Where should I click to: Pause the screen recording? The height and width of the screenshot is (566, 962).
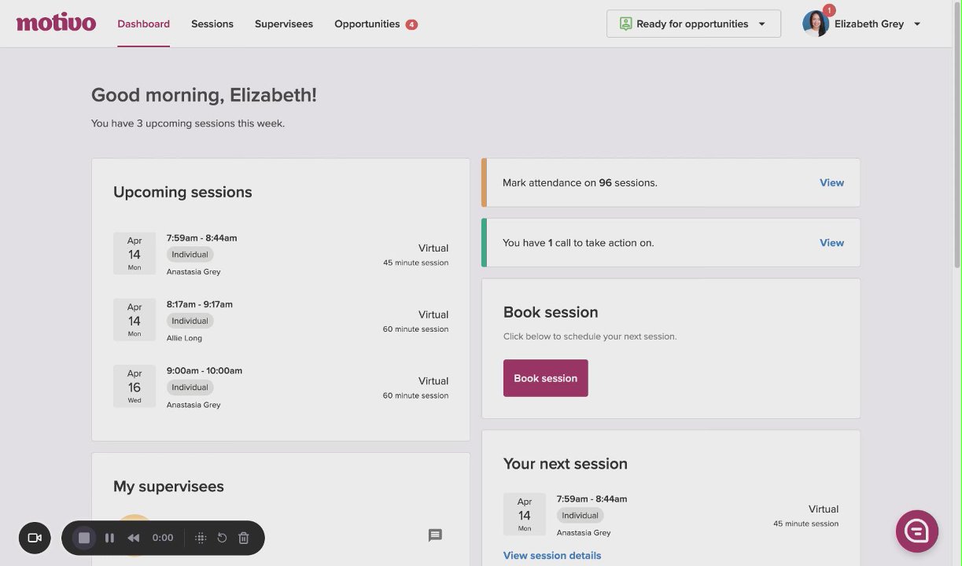(109, 538)
